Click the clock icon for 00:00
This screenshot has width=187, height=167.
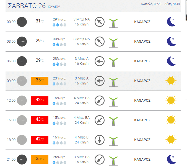(x=22, y=22)
